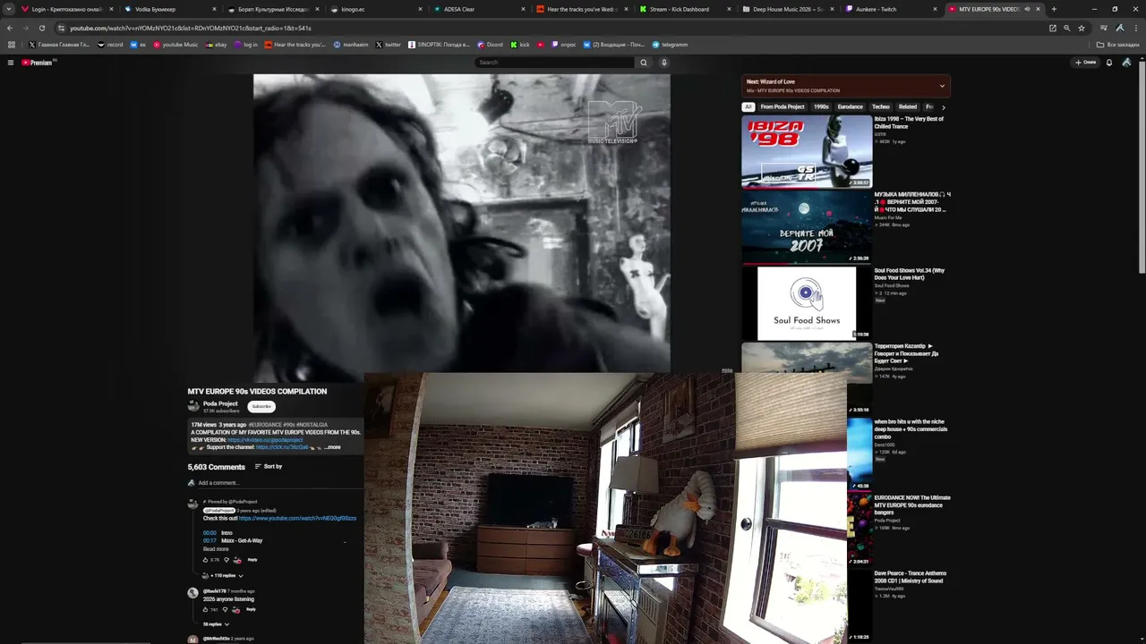
Task: Expand the 38 replies thread
Action: pyautogui.click(x=216, y=624)
